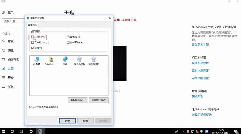Click 还原默认值(S) button

(x=99, y=100)
